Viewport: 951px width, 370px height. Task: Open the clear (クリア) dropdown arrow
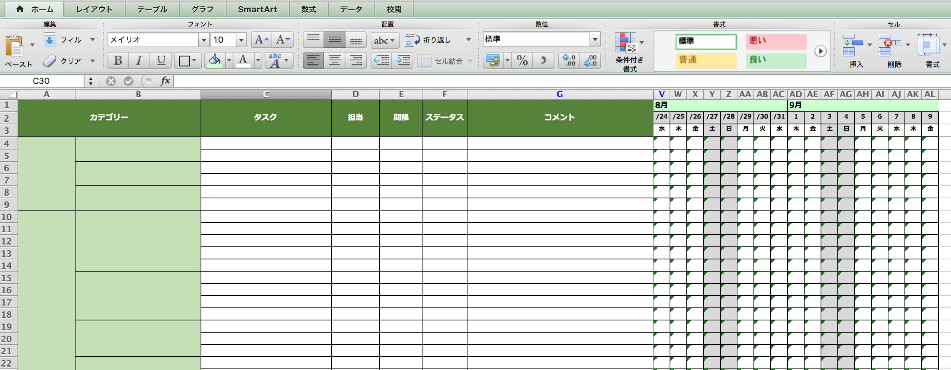[93, 61]
